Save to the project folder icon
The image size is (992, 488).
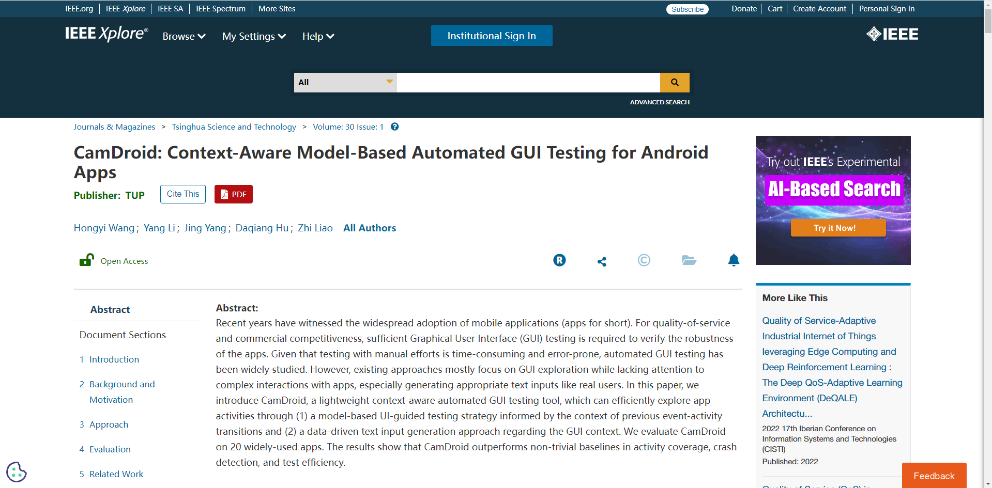pyautogui.click(x=689, y=260)
